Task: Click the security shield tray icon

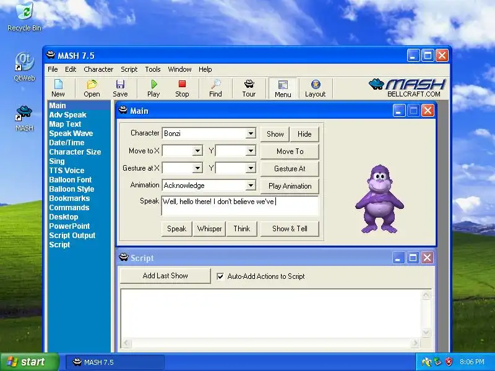Action: coord(449,362)
